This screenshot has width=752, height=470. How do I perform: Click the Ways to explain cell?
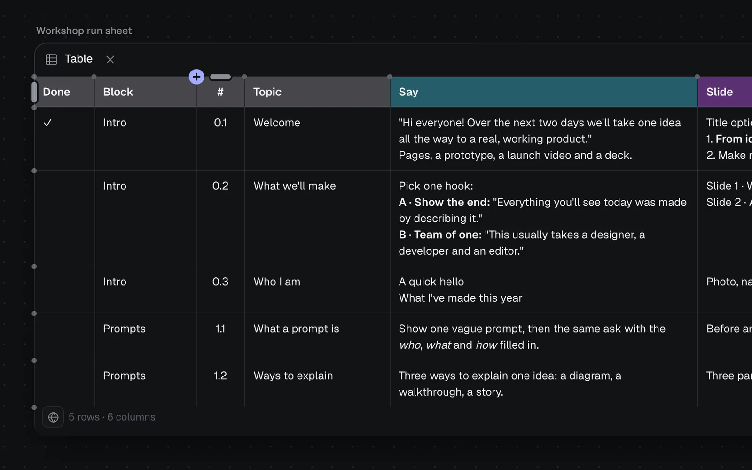click(x=317, y=384)
